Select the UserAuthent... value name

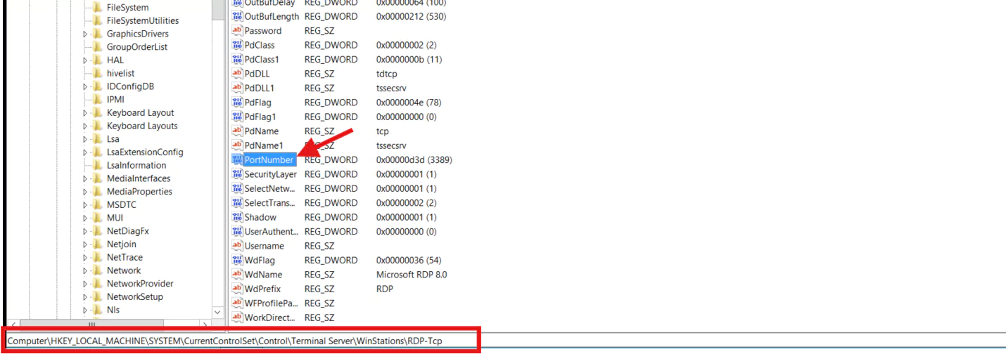coord(272,232)
